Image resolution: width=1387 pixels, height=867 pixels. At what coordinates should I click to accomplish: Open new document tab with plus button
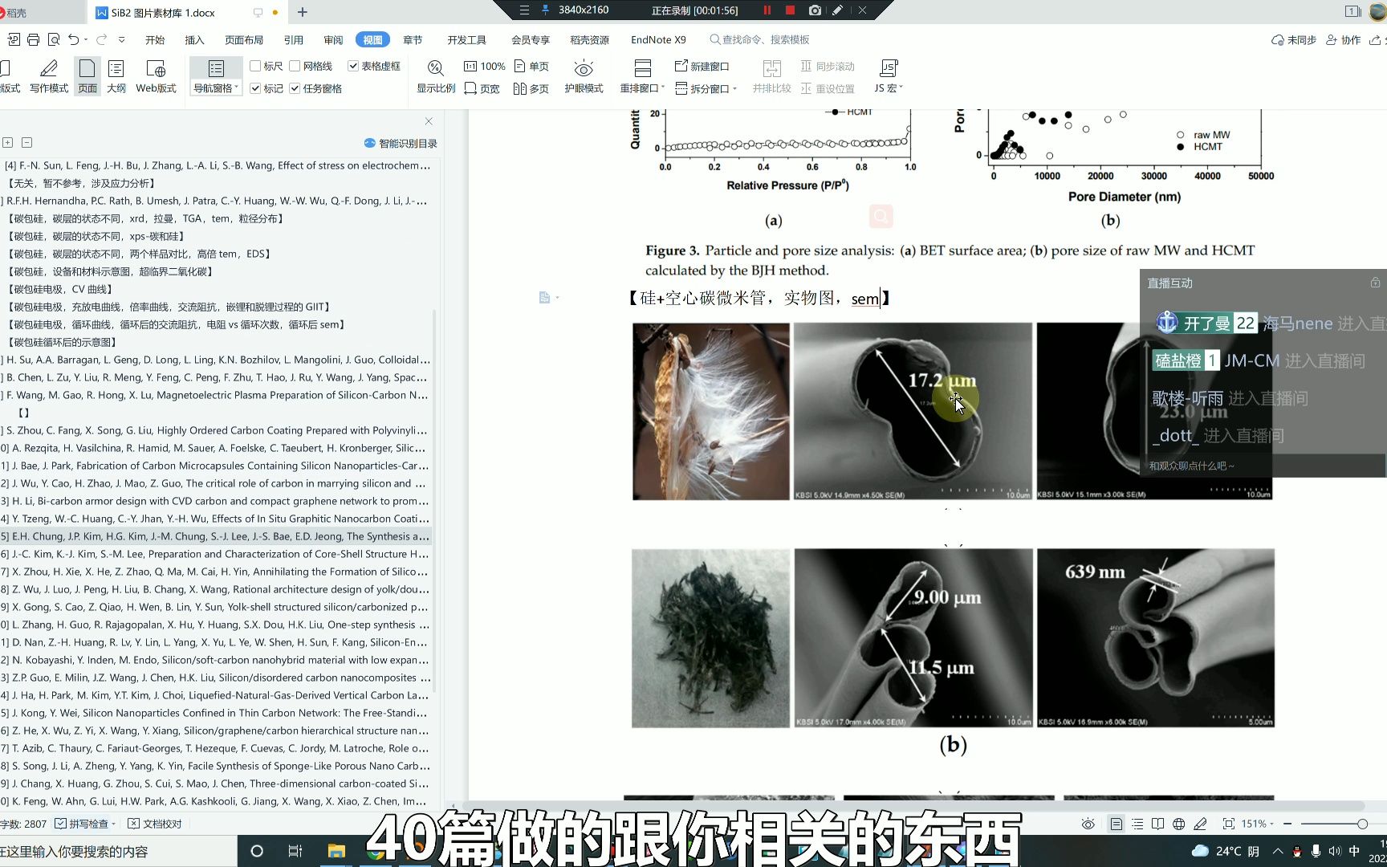coord(303,12)
